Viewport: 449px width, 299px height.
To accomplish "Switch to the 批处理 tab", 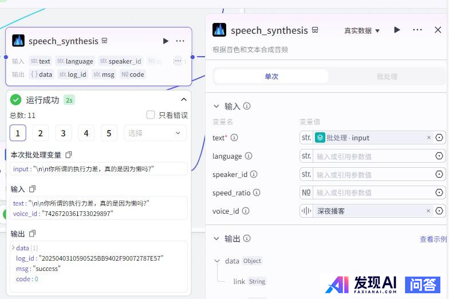I will tap(387, 76).
